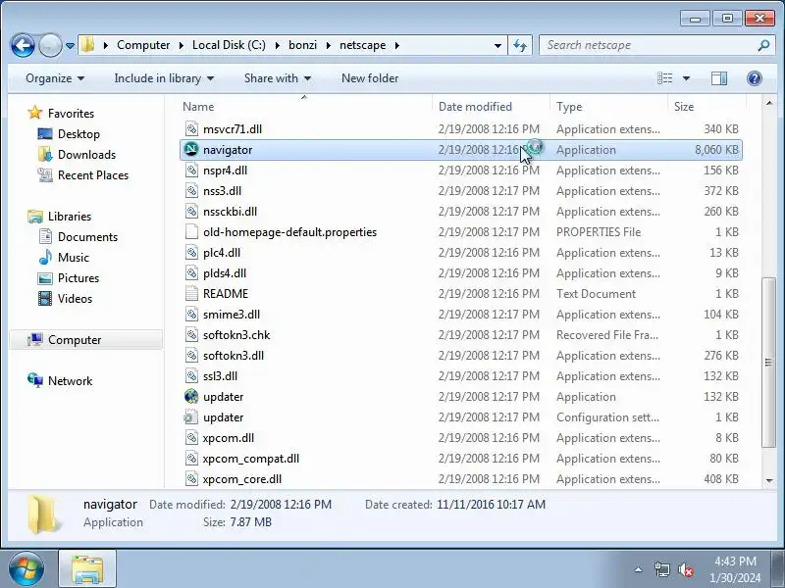Viewport: 785px width, 588px height.
Task: Open the recent pages dropdown arrow
Action: coord(70,46)
